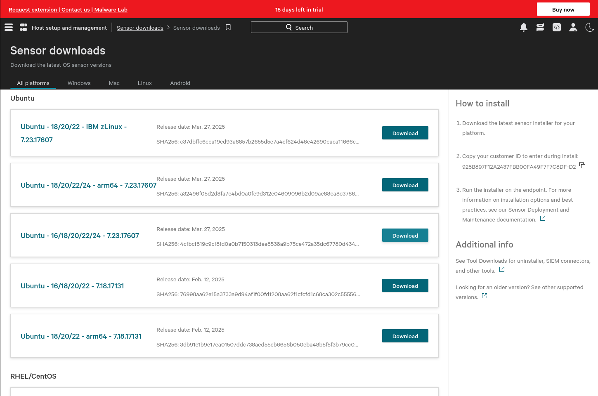Switch to the Windows tab
Viewport: 598px width, 396px height.
coord(79,83)
